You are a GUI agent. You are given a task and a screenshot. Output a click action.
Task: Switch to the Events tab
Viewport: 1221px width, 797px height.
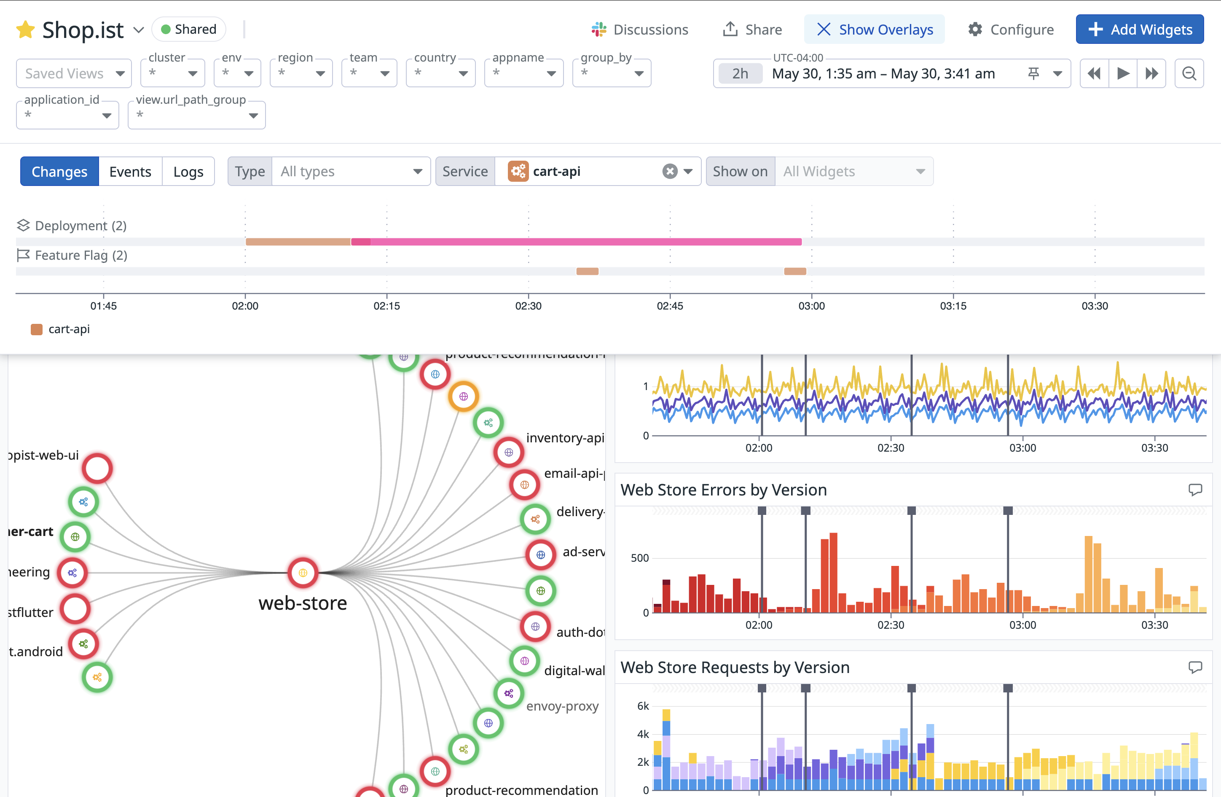[130, 171]
